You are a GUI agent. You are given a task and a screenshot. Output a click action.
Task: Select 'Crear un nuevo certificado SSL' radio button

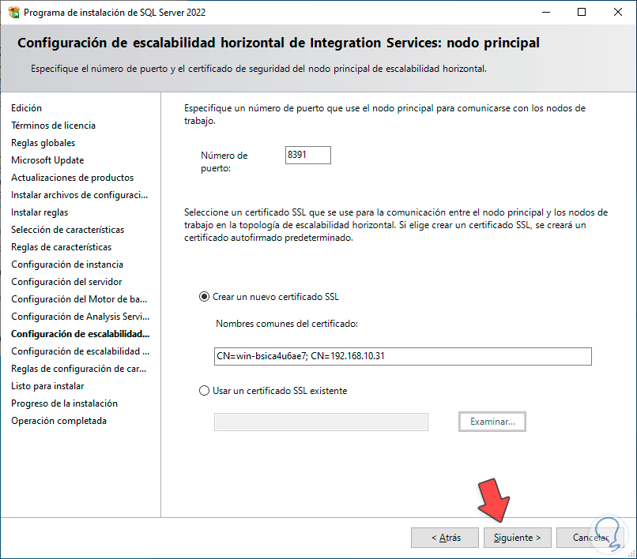(204, 297)
